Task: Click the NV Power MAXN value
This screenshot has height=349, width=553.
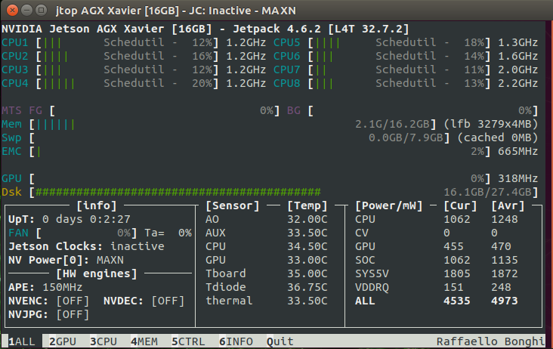Action: (x=110, y=260)
